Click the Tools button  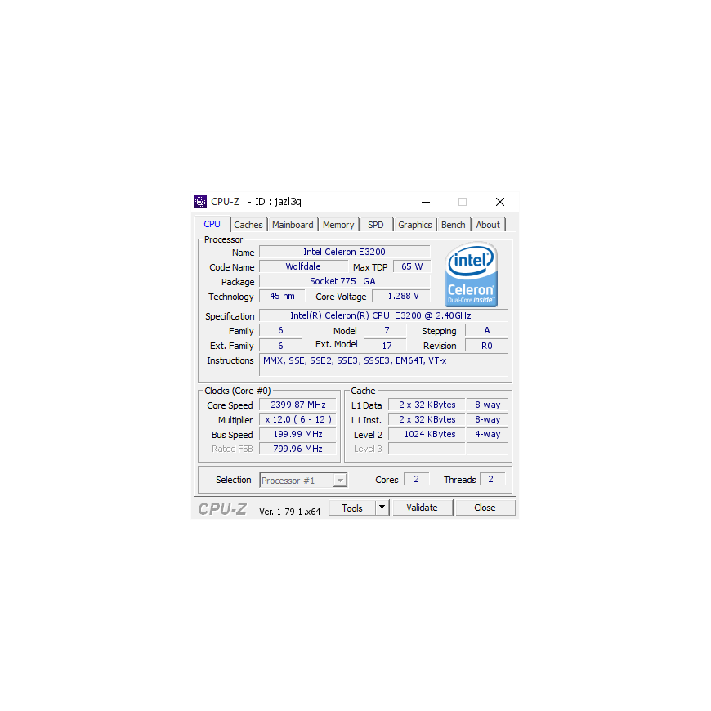click(x=352, y=508)
